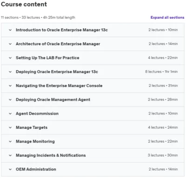The height and width of the screenshot is (178, 186).
Task: Expand the OEM Administration chevron
Action: 10,169
